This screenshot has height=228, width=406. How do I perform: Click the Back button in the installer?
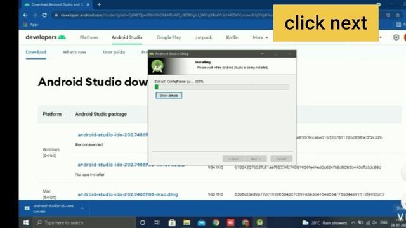pos(233,158)
